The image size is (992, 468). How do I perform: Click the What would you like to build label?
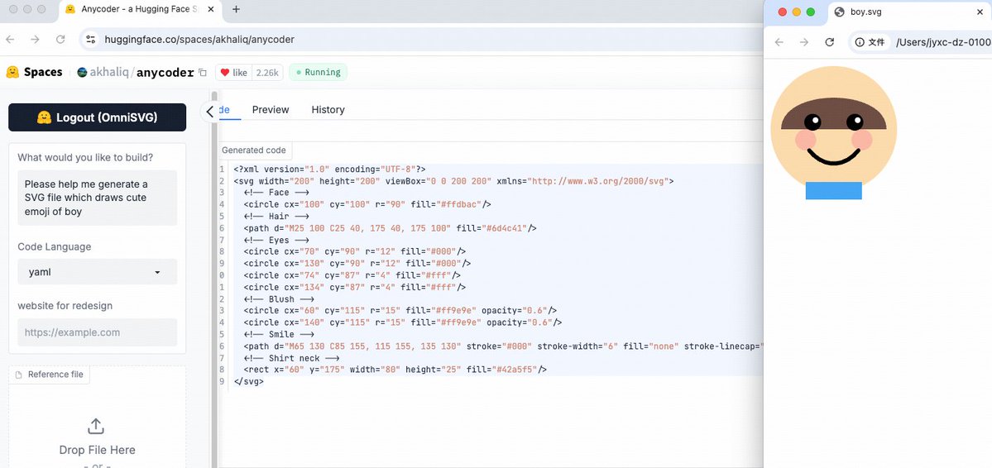pyautogui.click(x=84, y=157)
